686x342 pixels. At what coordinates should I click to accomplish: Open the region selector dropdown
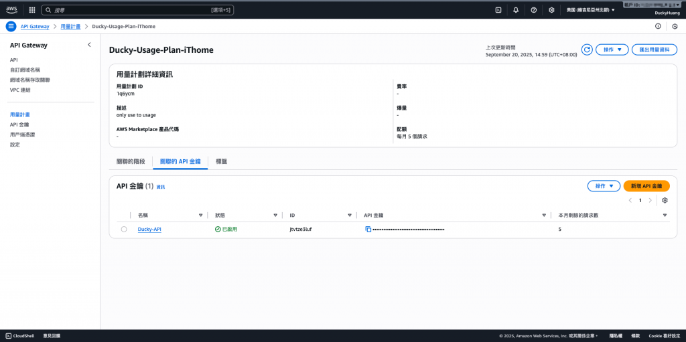(x=590, y=10)
